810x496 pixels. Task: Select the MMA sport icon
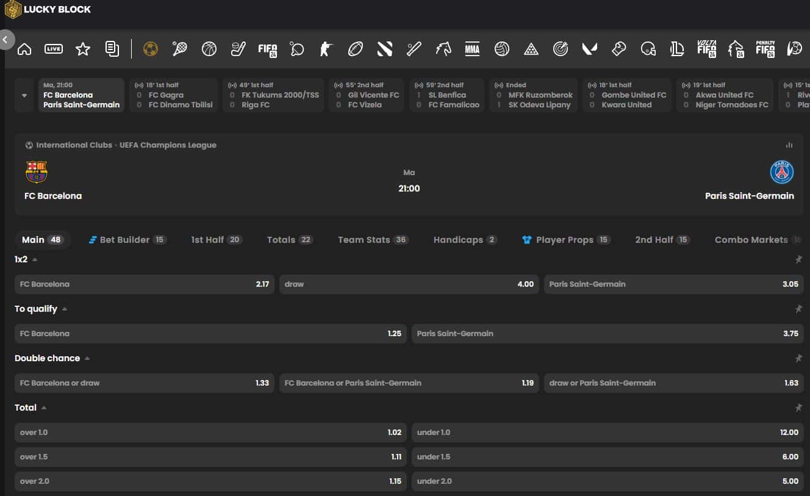click(x=473, y=49)
